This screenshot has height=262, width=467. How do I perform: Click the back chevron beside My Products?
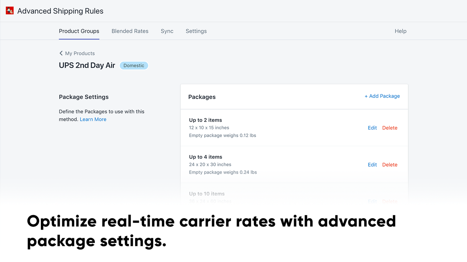[61, 53]
